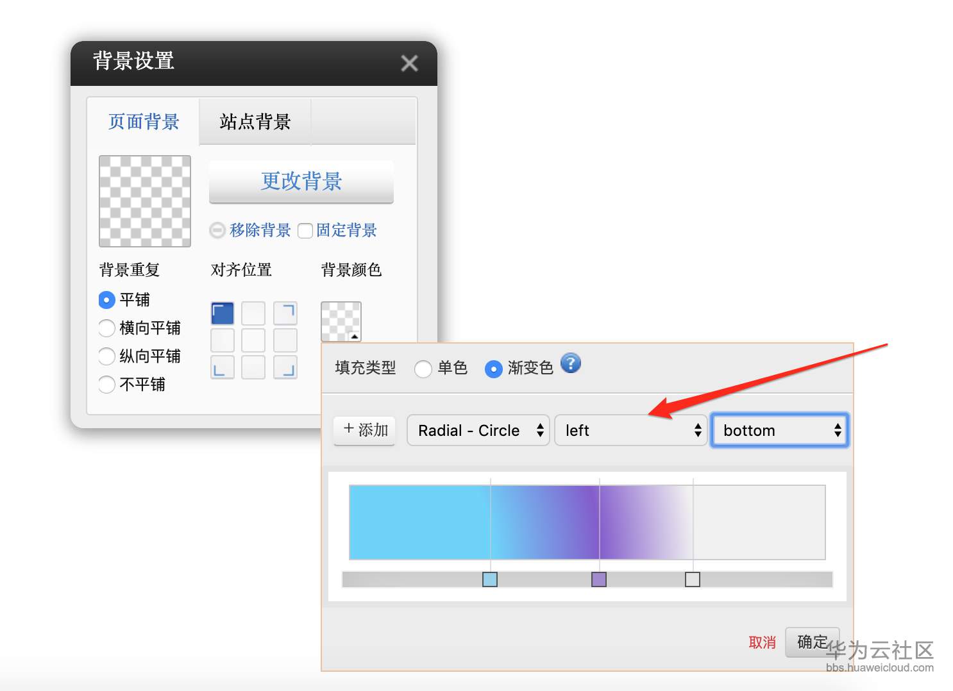Click the remove-background minus icon
Image resolution: width=953 pixels, height=691 pixels.
point(218,230)
